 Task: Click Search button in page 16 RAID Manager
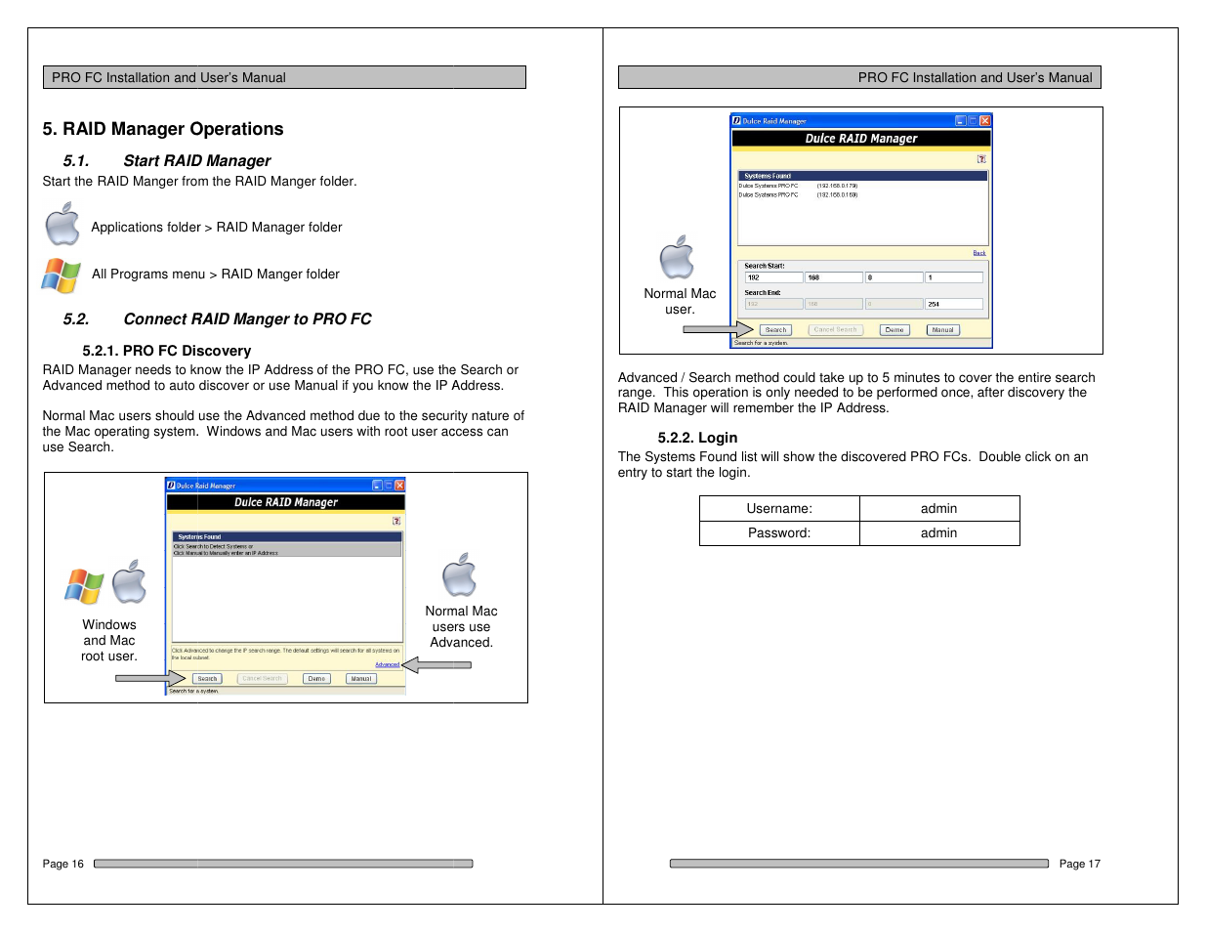(207, 678)
